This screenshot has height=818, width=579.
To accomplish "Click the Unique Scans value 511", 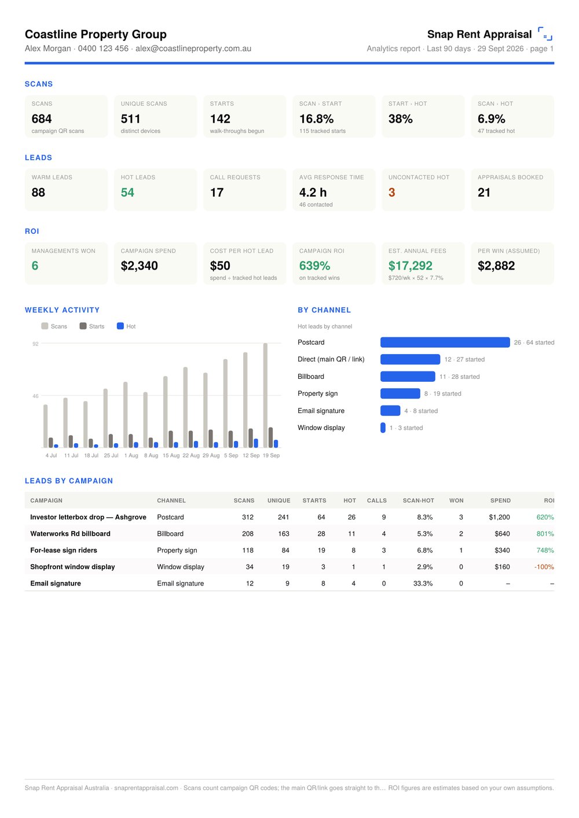I will point(131,119).
